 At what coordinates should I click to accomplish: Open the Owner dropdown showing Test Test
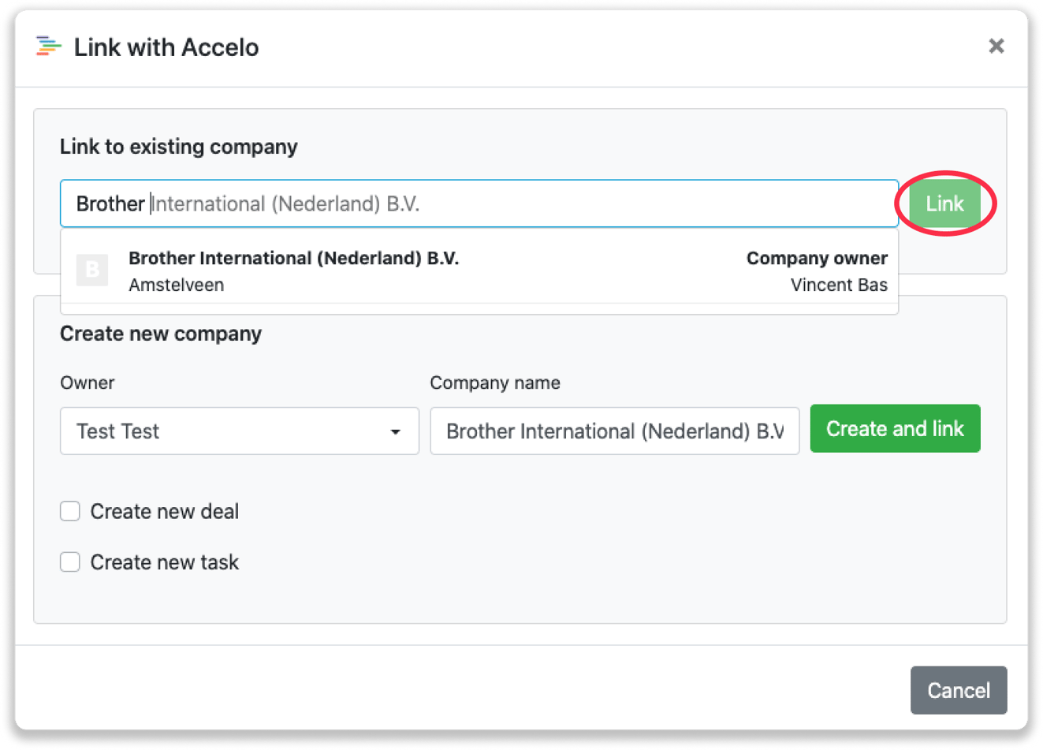(x=240, y=431)
